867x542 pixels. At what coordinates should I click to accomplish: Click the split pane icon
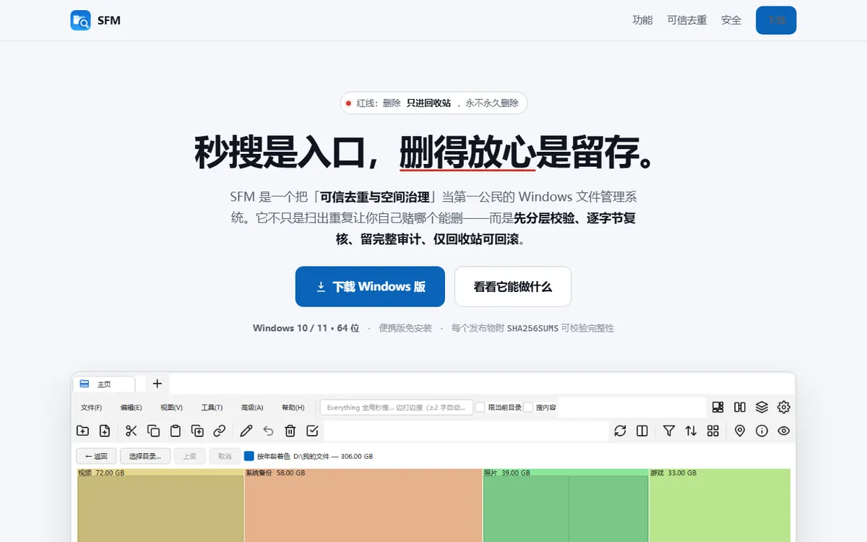(642, 431)
